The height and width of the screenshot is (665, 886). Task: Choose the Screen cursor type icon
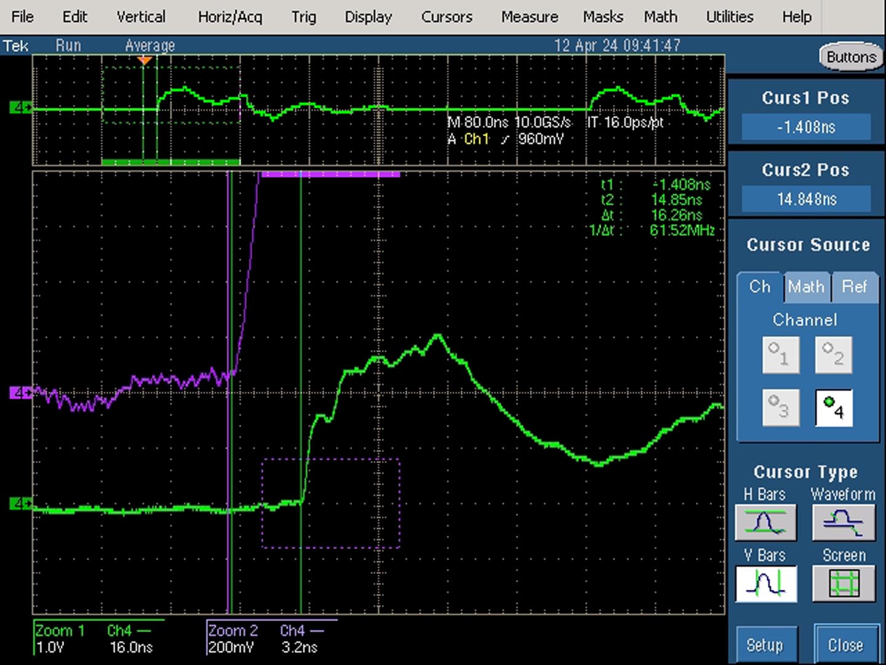coord(844,584)
